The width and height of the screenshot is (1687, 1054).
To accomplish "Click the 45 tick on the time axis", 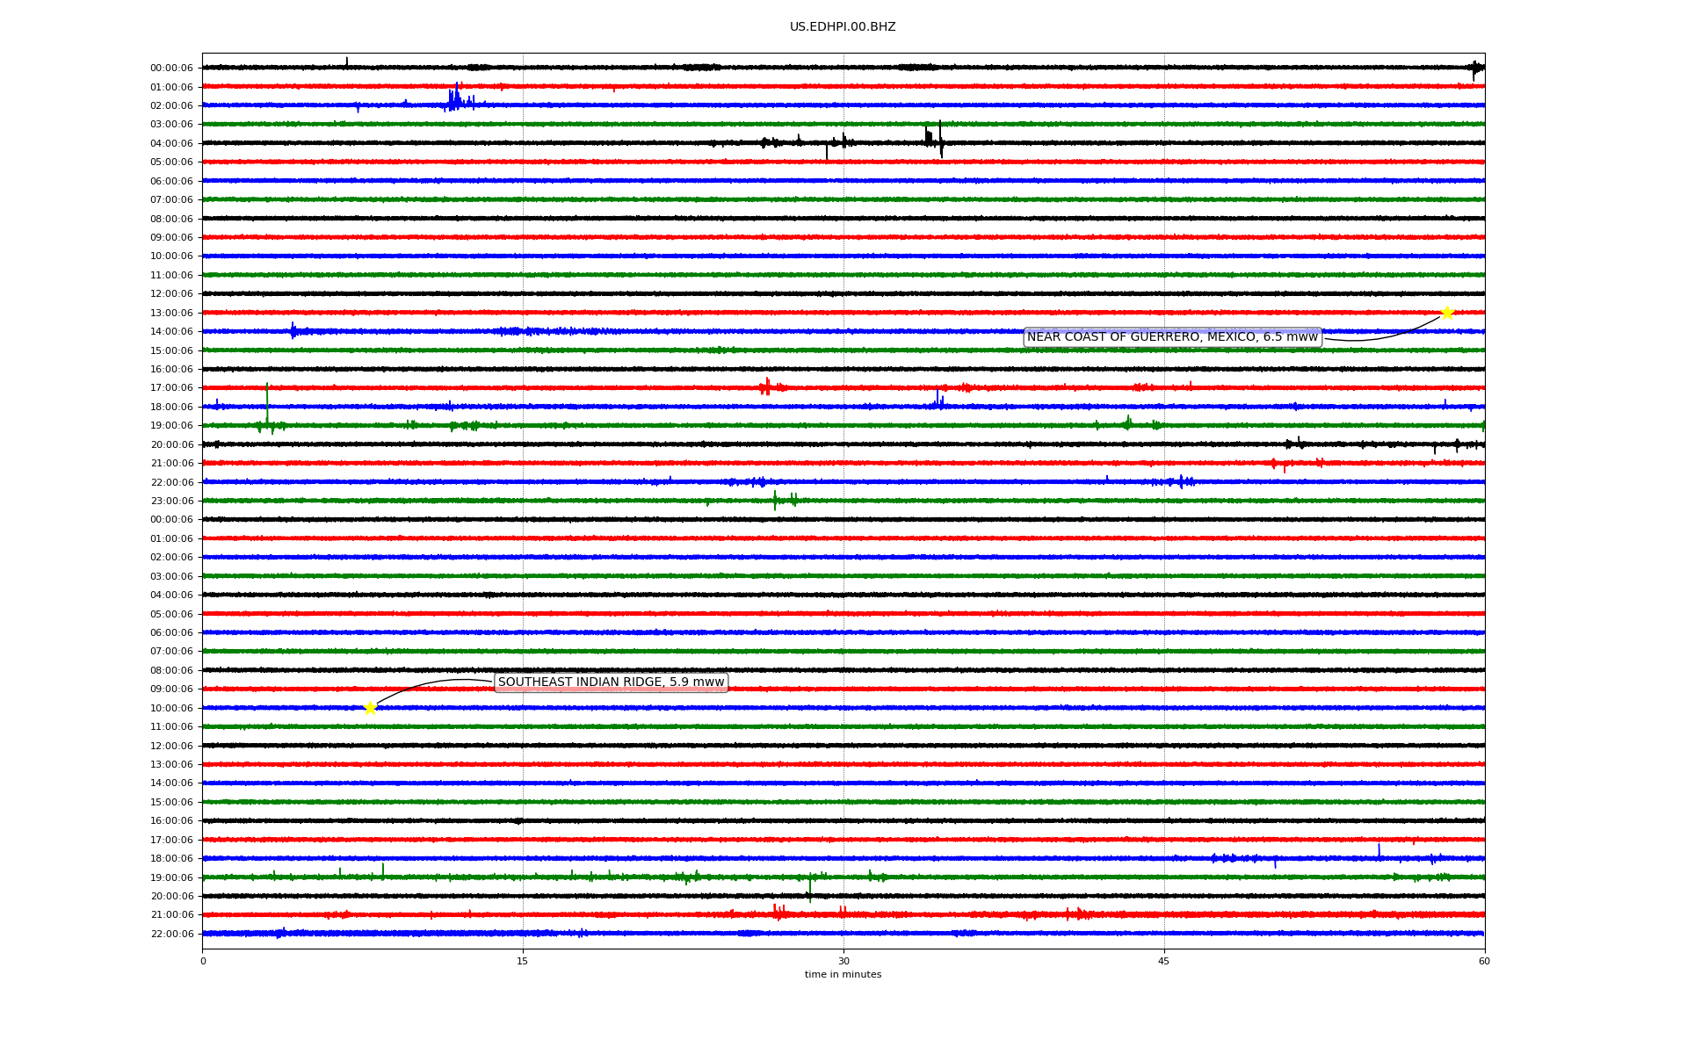I will pos(1163,961).
